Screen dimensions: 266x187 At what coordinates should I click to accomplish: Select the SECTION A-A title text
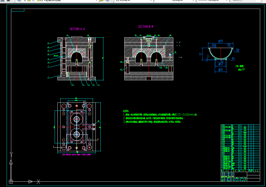(x=77, y=29)
